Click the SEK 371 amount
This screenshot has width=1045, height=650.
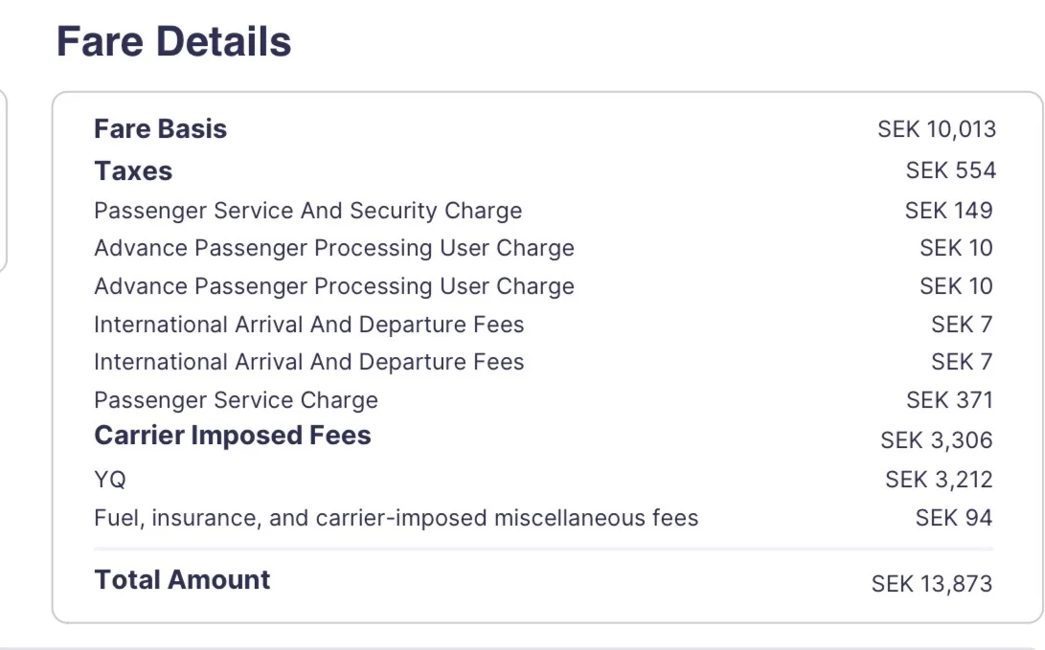pyautogui.click(x=949, y=400)
